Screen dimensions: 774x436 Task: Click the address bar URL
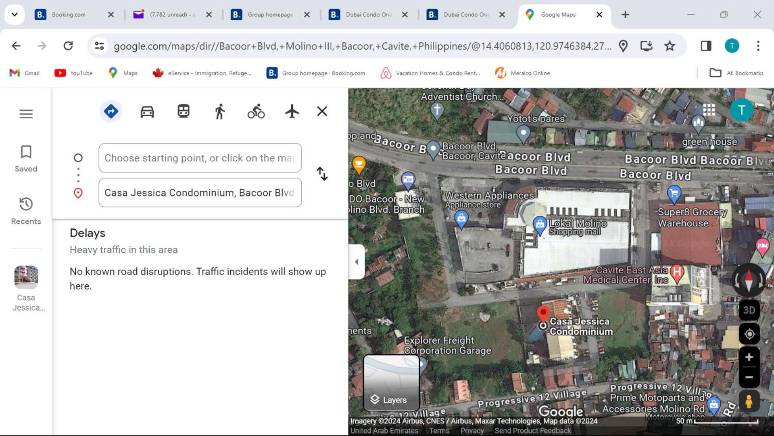coord(362,46)
